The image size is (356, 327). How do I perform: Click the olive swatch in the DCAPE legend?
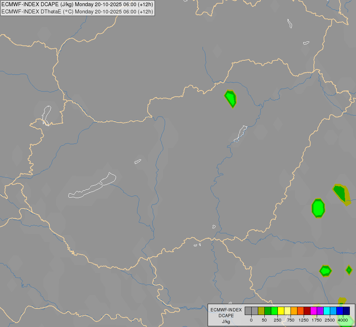pyautogui.click(x=261, y=311)
